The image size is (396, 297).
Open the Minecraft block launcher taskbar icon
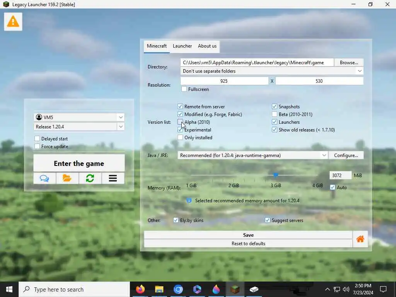pos(235,289)
